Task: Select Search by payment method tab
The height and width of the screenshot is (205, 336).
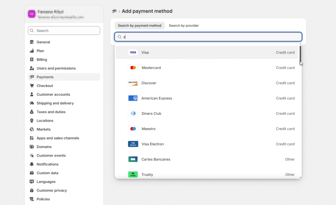Action: (139, 26)
